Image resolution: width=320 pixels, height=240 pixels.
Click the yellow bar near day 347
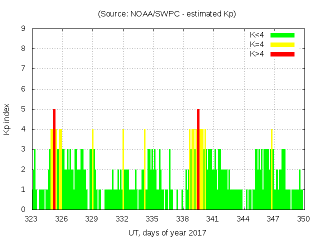point(271,169)
